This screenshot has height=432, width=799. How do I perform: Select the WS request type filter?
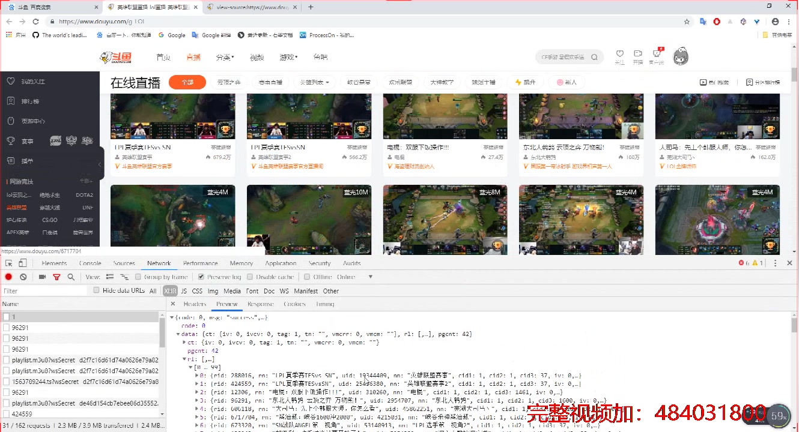284,291
